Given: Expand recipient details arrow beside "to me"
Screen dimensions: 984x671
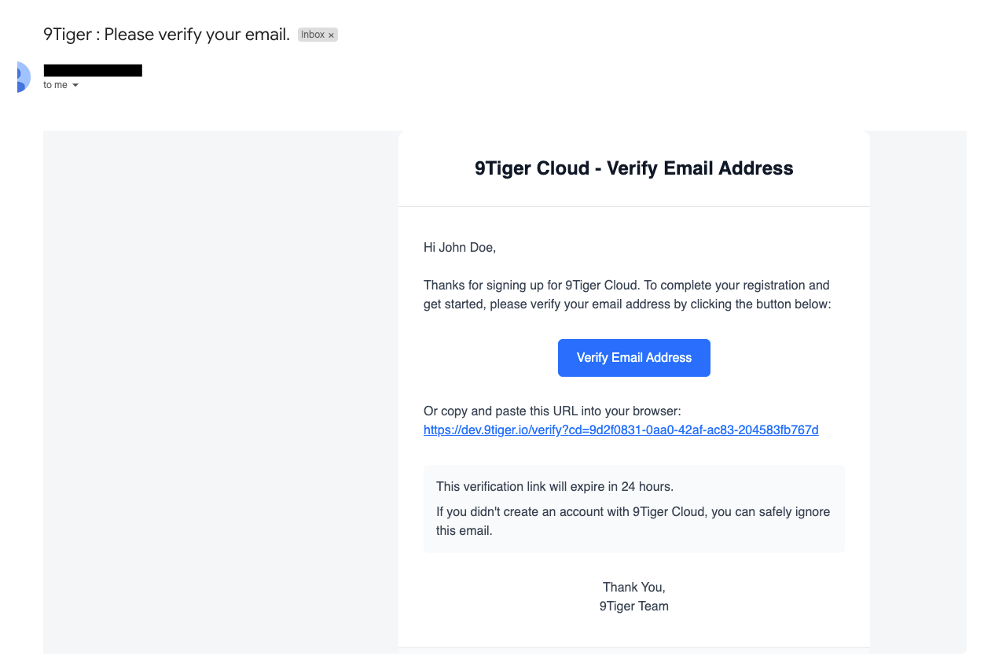Looking at the screenshot, I should pos(75,85).
